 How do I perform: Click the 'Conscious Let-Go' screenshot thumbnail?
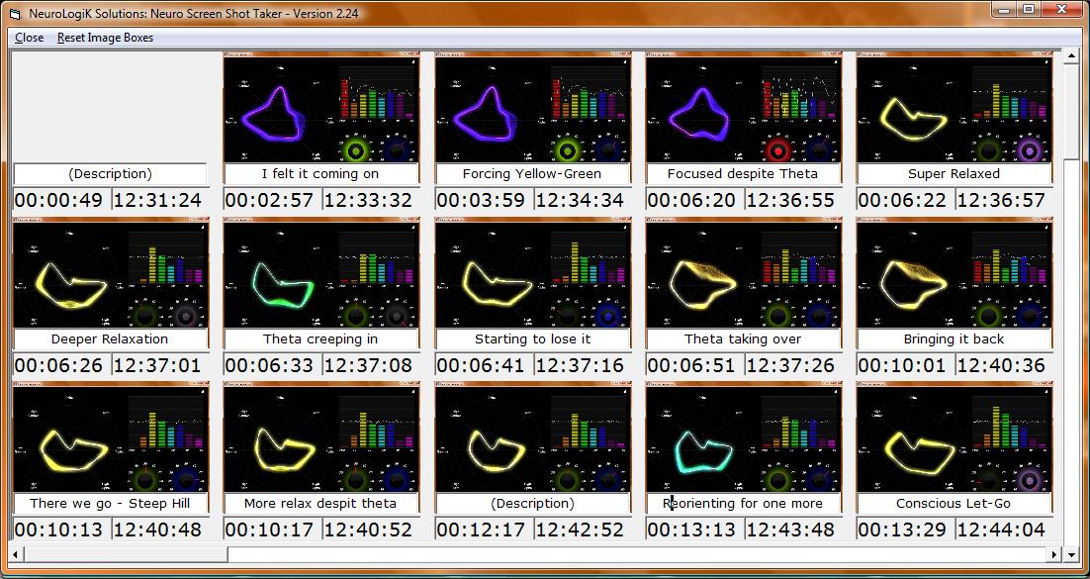(x=954, y=438)
